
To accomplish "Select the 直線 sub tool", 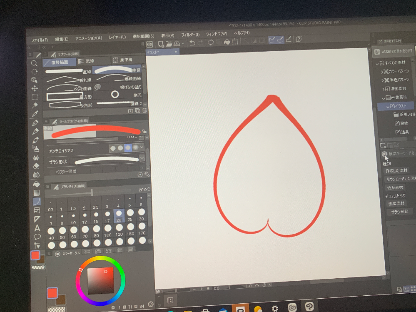I will [68, 71].
